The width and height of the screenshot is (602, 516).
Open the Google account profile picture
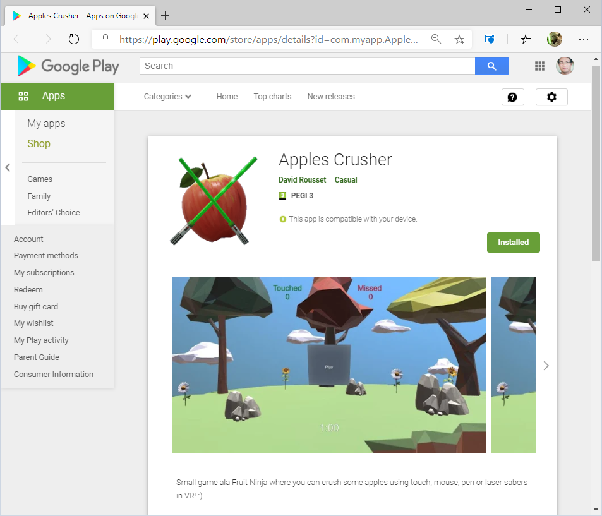point(565,66)
